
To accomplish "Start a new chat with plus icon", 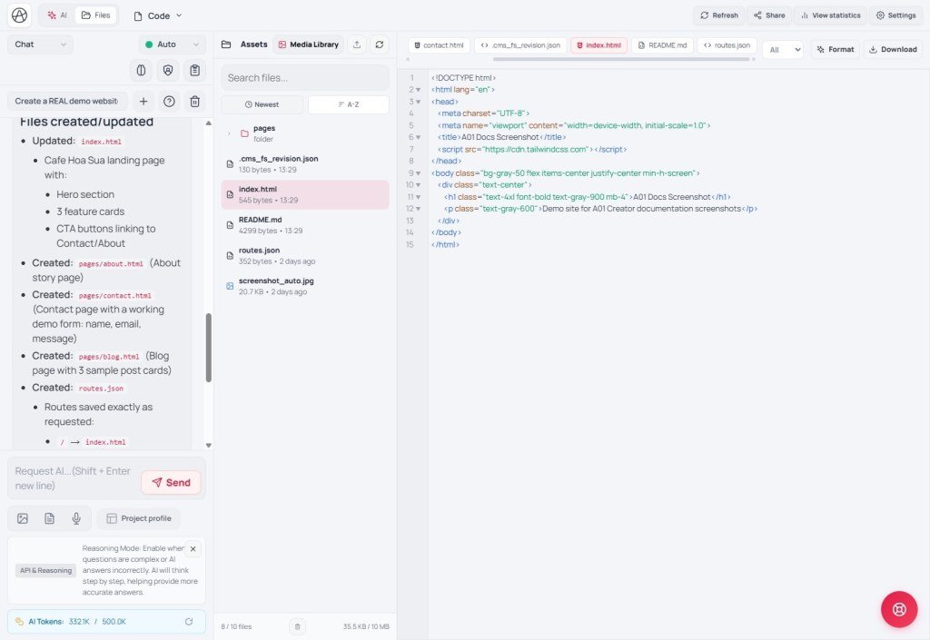I will [143, 102].
